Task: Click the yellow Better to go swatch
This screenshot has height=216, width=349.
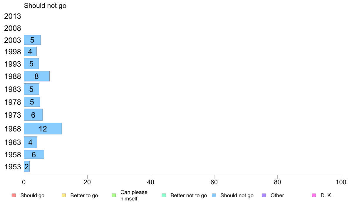Action: 64,195
